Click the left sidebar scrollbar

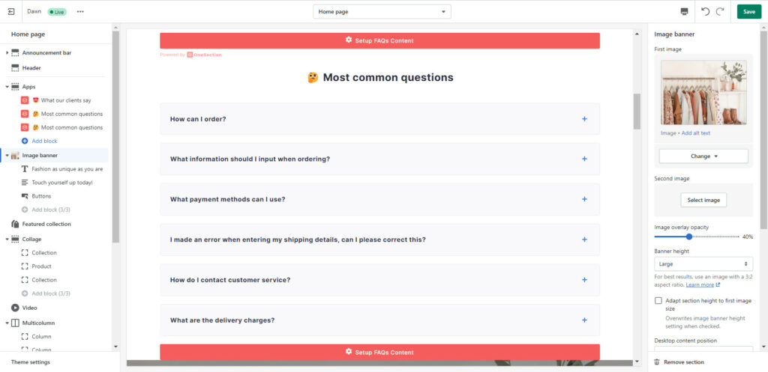point(115,137)
